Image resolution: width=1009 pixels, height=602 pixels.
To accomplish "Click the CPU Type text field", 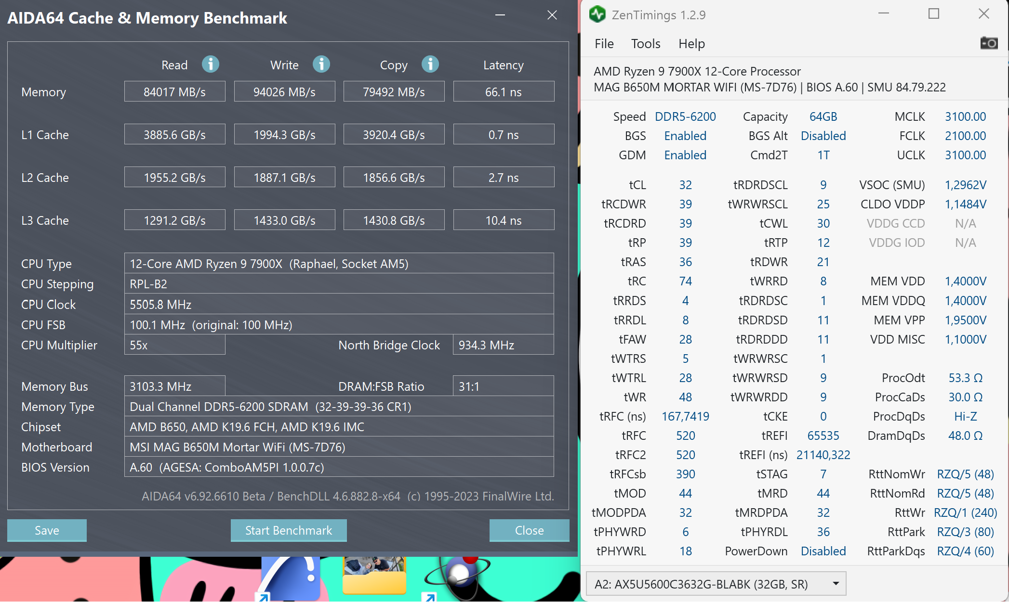I will coord(339,264).
